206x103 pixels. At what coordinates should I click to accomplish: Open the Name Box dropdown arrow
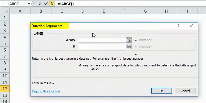click(x=29, y=4)
